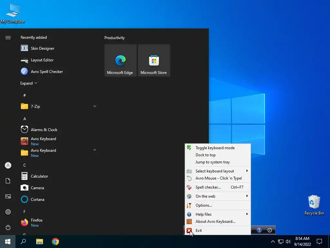
Task: Open Options... in Avro menu
Action: coord(218,205)
